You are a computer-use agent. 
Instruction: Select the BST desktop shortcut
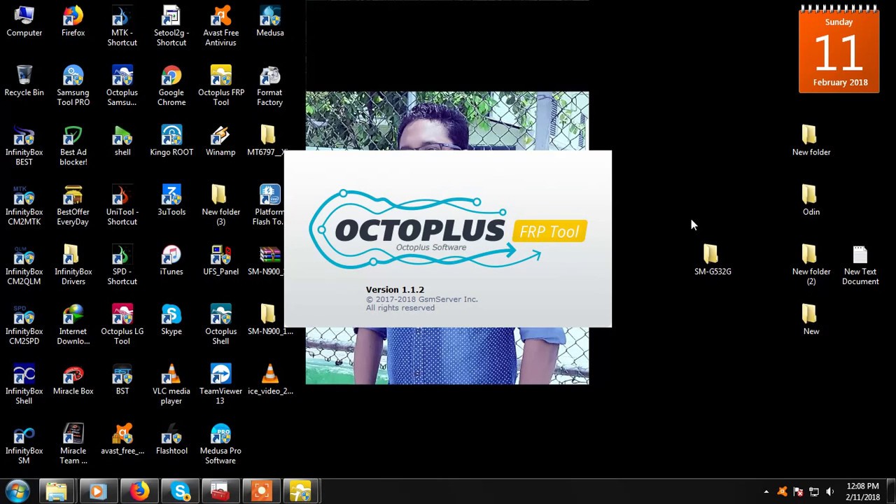coord(122,379)
